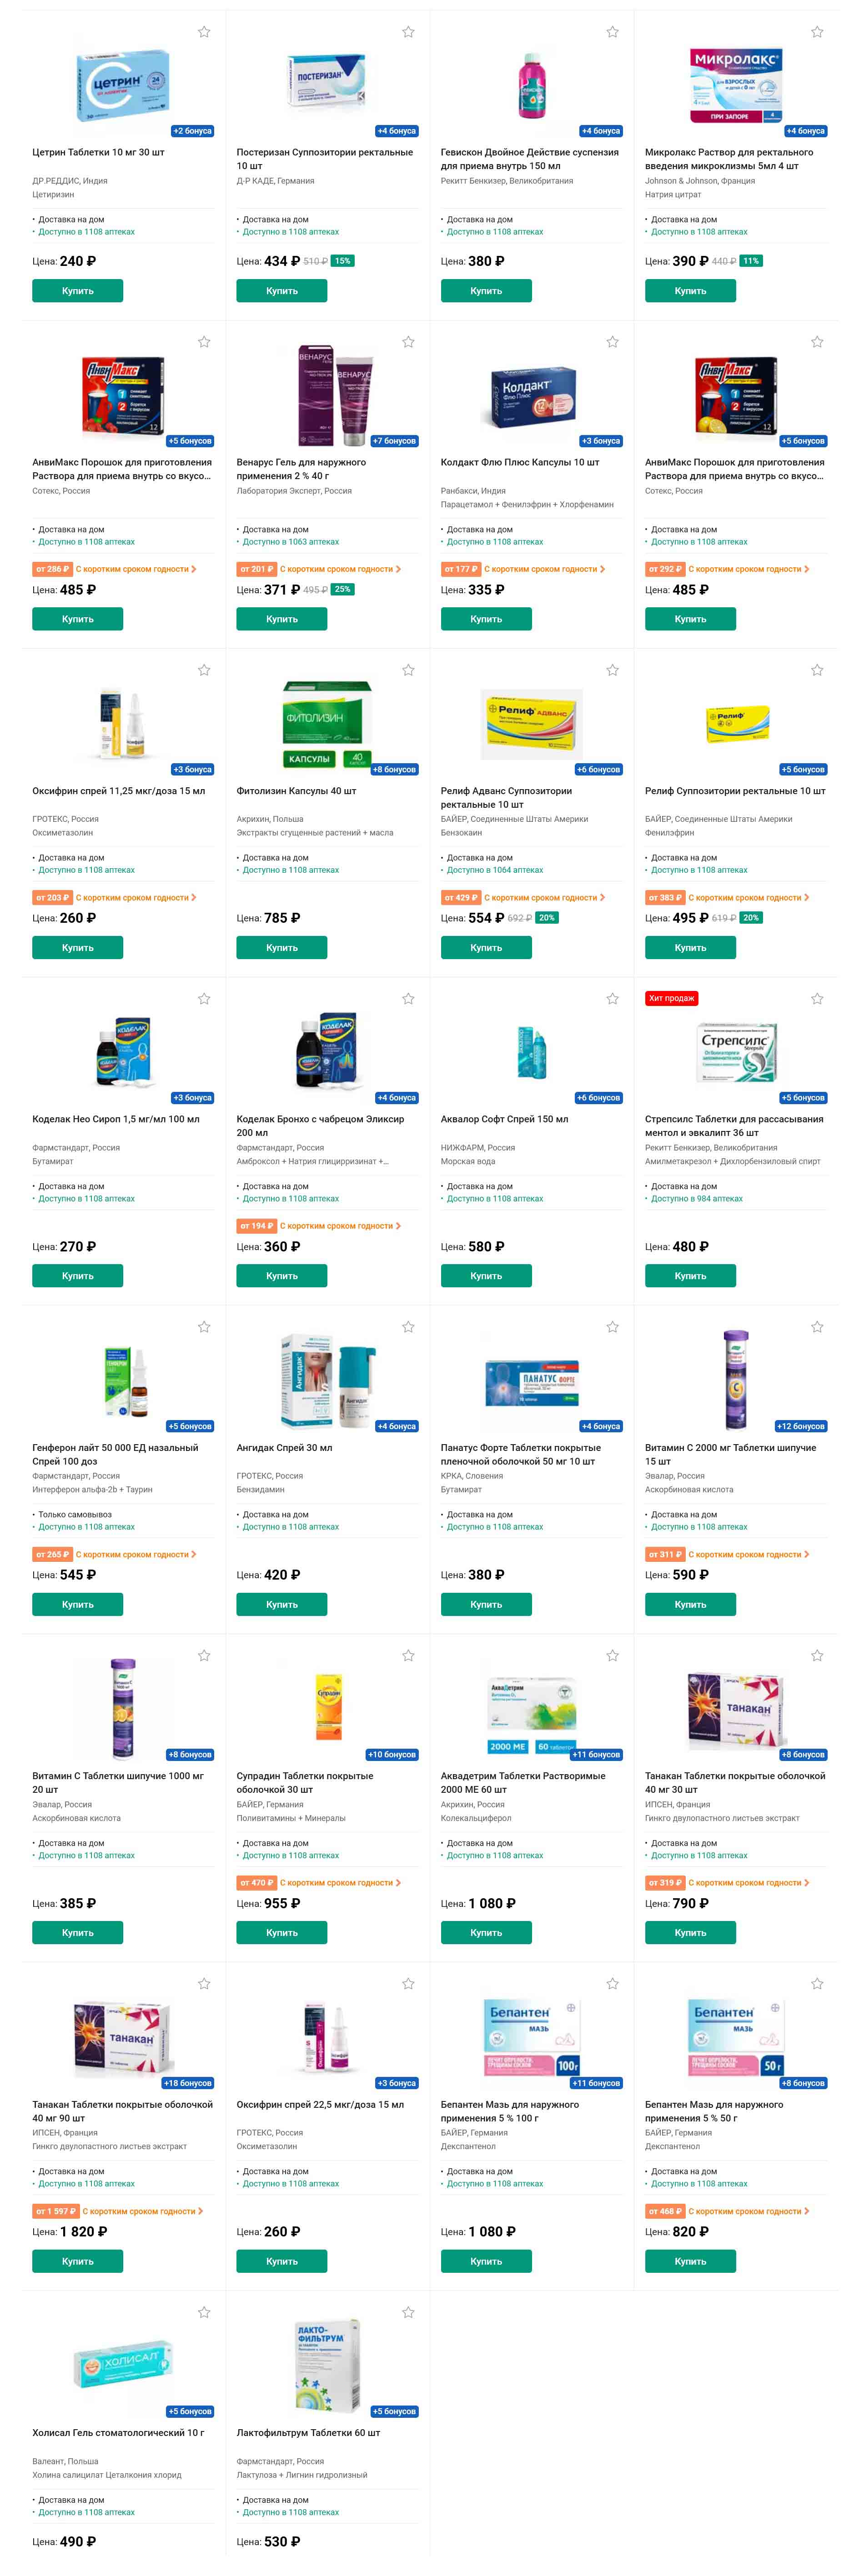The width and height of the screenshot is (854, 2576).
Task: Toggle favorite star on Супрадин tablets
Action: [408, 1655]
